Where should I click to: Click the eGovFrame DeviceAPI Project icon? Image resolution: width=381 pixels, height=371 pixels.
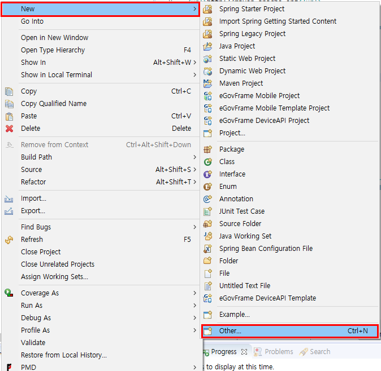click(207, 121)
